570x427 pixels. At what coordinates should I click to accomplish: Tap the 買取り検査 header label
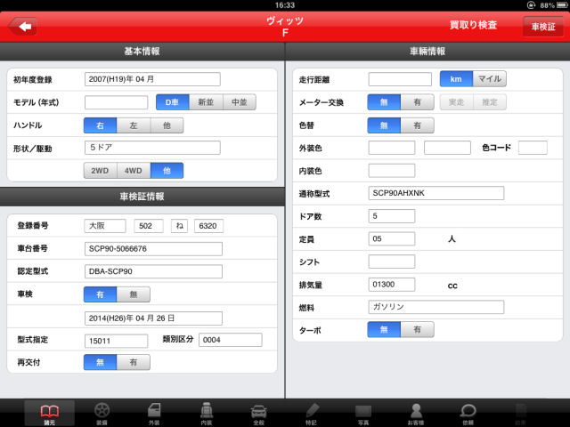click(473, 25)
